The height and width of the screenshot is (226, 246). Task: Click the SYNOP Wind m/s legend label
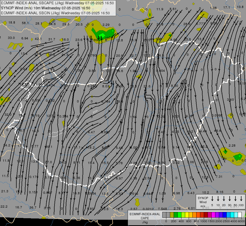(x=203, y=202)
